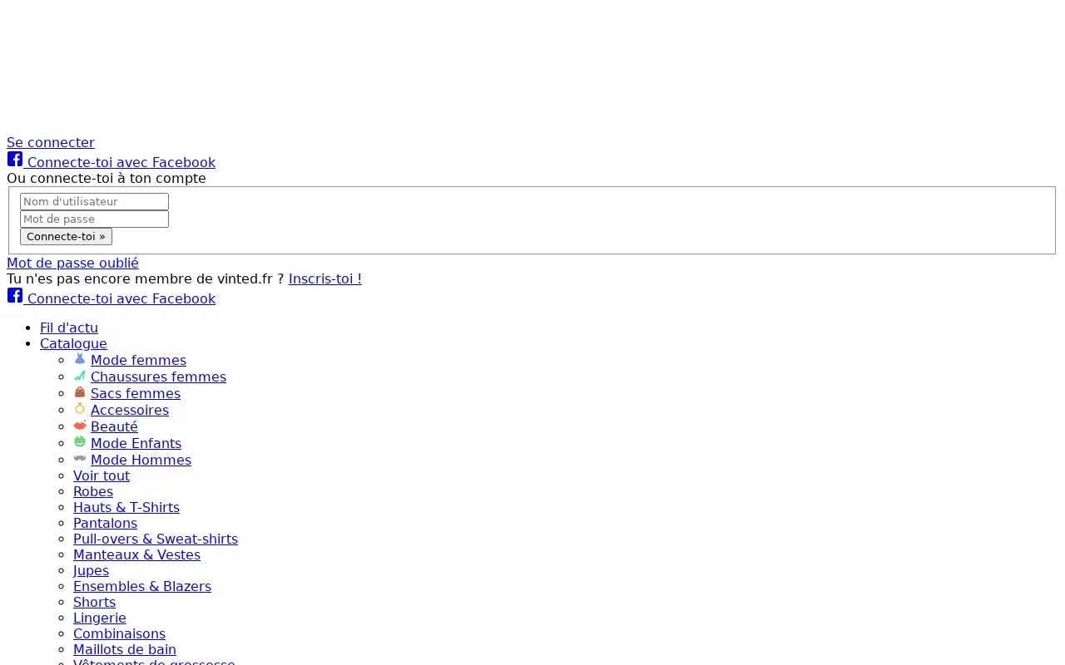
Task: Open Hauts & T-Shirts
Action: [126, 508]
